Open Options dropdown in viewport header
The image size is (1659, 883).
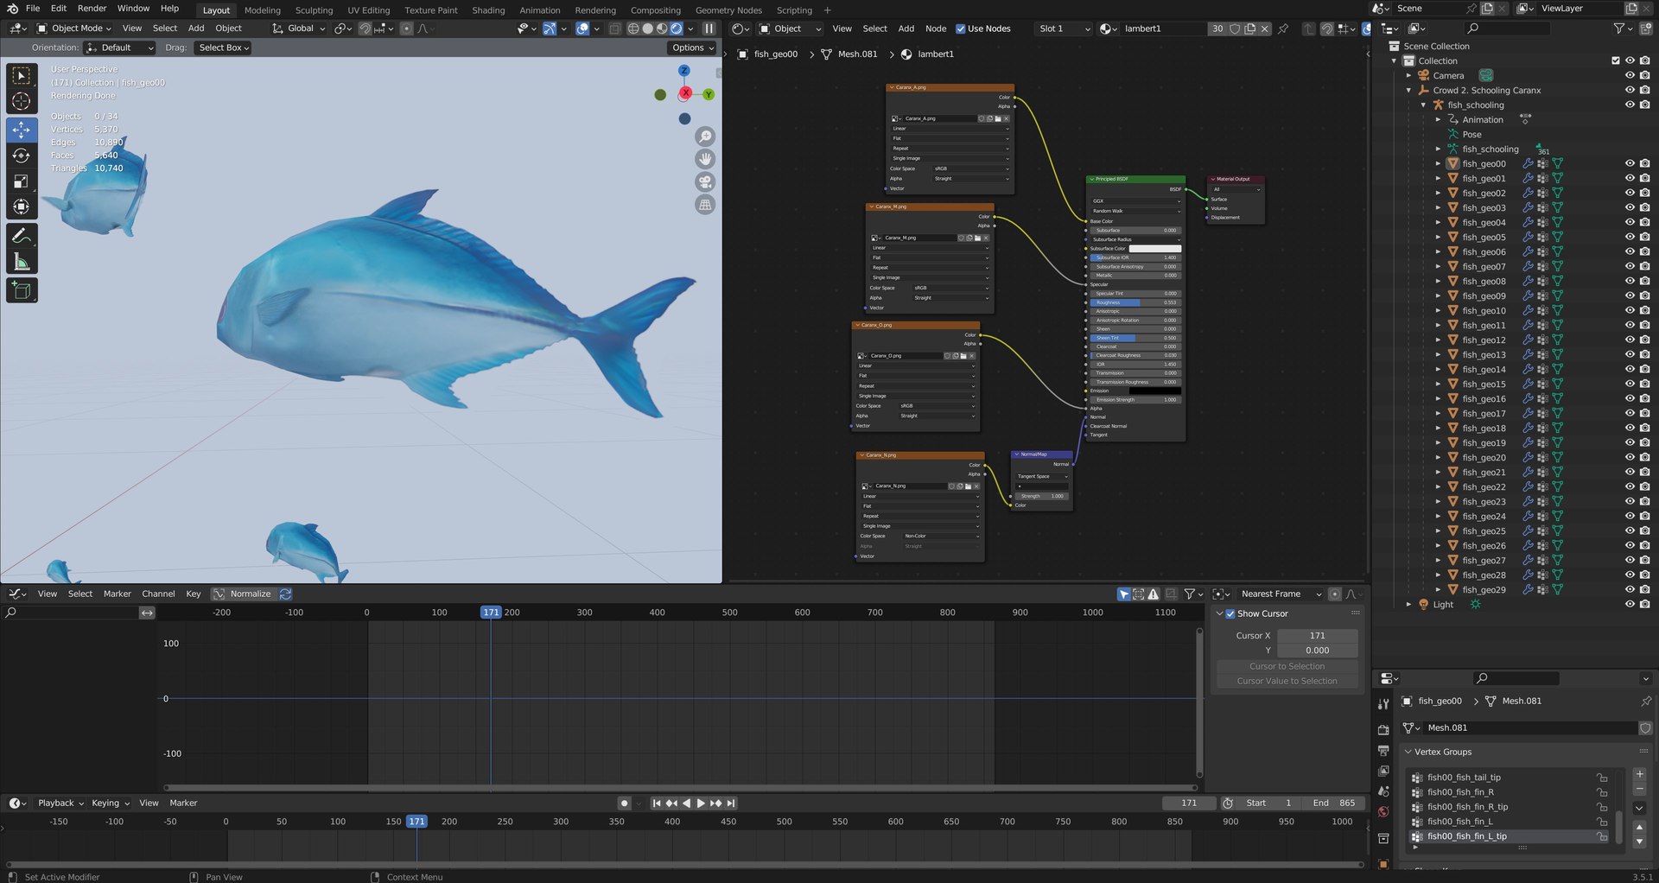tap(693, 48)
